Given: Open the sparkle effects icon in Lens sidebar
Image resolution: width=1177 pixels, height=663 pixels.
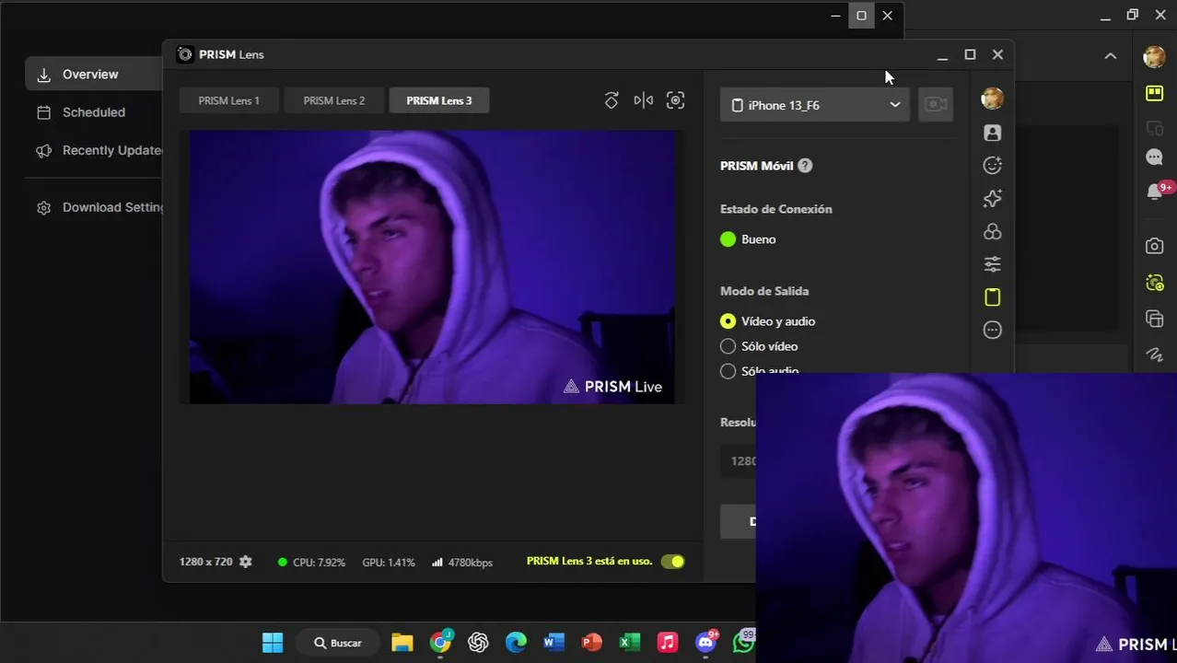Looking at the screenshot, I should click(x=992, y=198).
